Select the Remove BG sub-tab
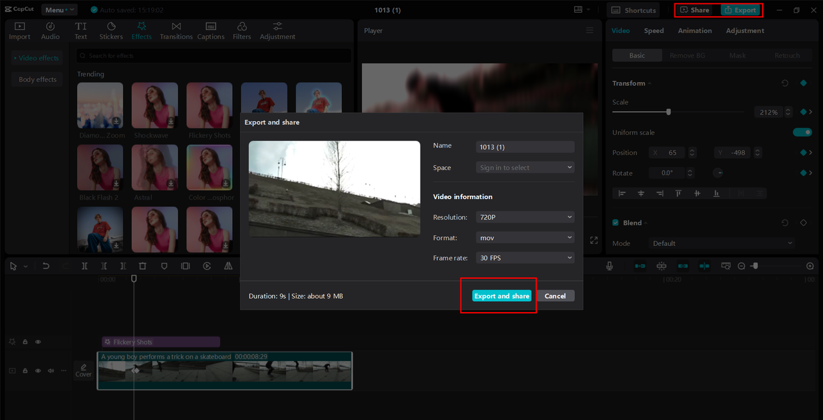The height and width of the screenshot is (420, 823). pos(687,55)
